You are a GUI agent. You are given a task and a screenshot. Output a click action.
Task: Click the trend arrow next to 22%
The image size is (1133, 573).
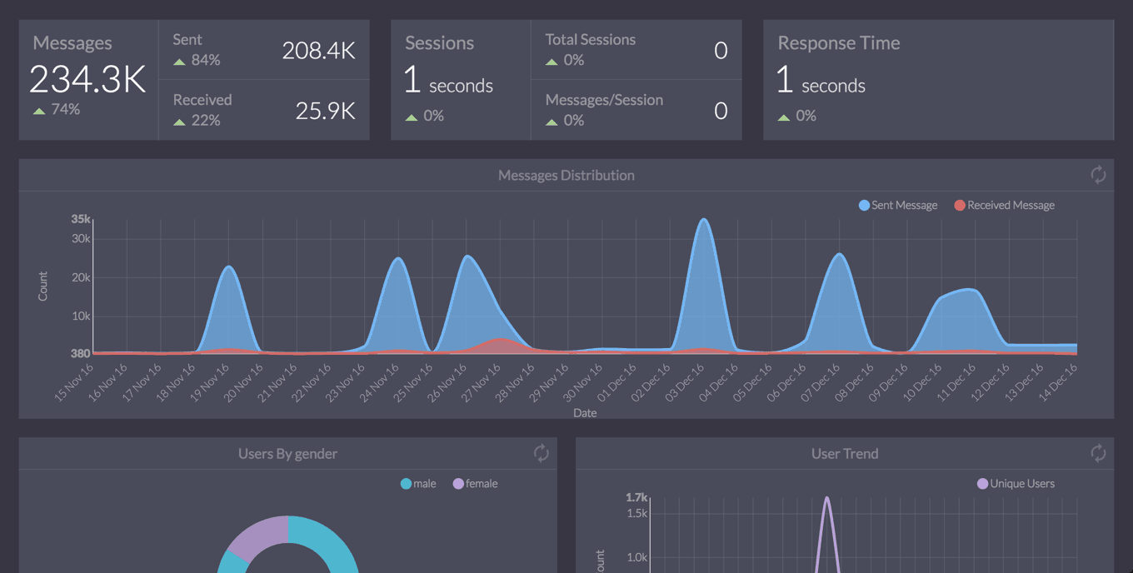point(179,122)
